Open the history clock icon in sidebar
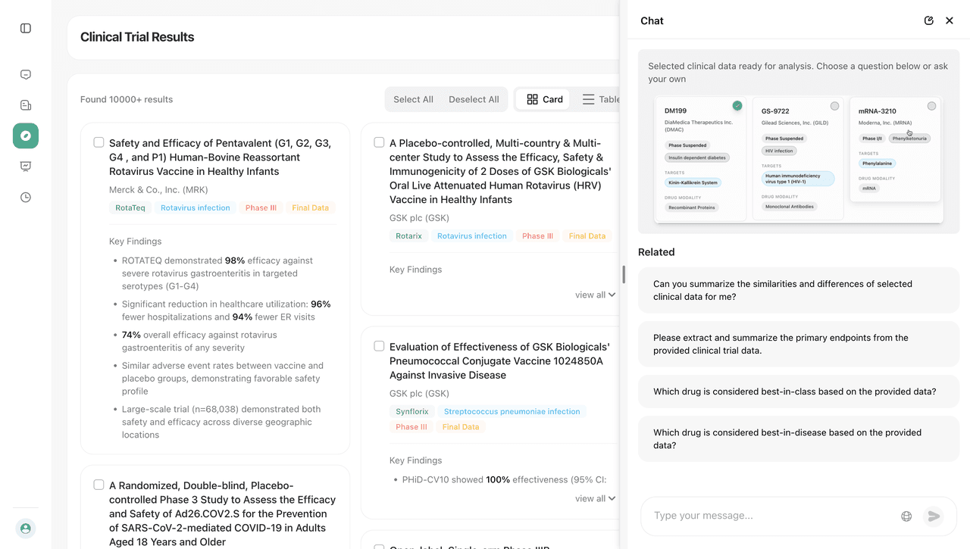 (25, 196)
